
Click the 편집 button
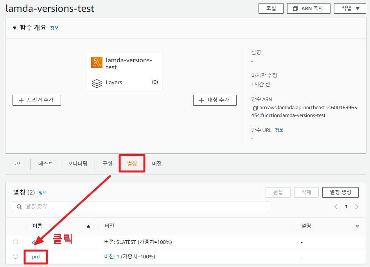tap(278, 192)
